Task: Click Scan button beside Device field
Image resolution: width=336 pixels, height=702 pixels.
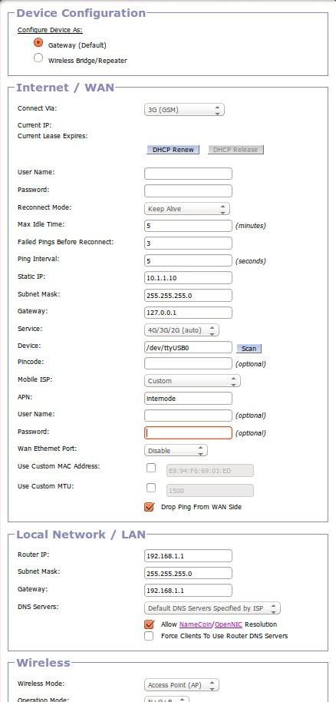Action: tap(249, 349)
